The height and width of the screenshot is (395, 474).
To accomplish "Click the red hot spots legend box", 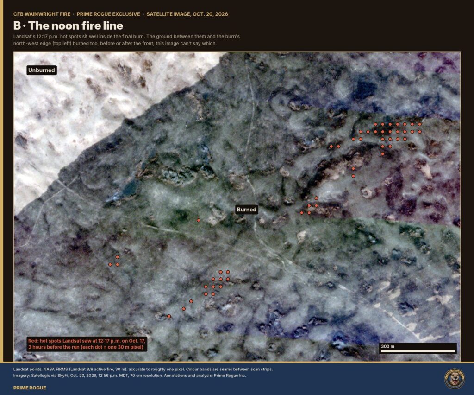I will [x=87, y=344].
